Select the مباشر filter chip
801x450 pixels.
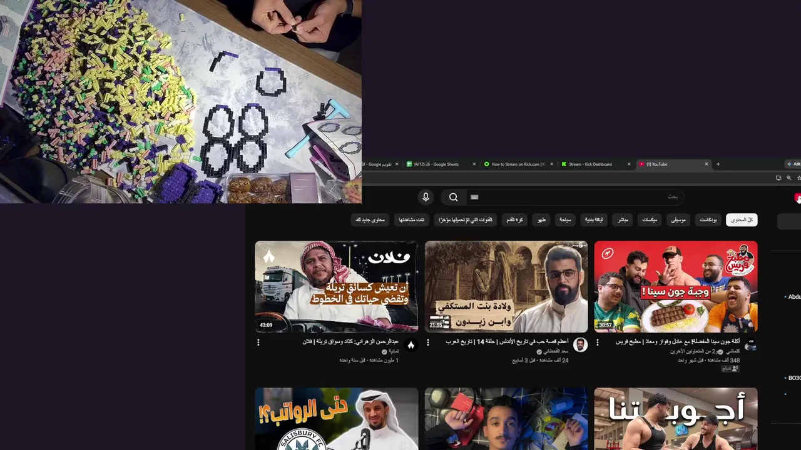(x=623, y=220)
